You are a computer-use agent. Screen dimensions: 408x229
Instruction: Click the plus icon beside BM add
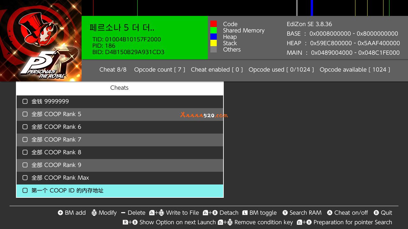[x=60, y=213]
